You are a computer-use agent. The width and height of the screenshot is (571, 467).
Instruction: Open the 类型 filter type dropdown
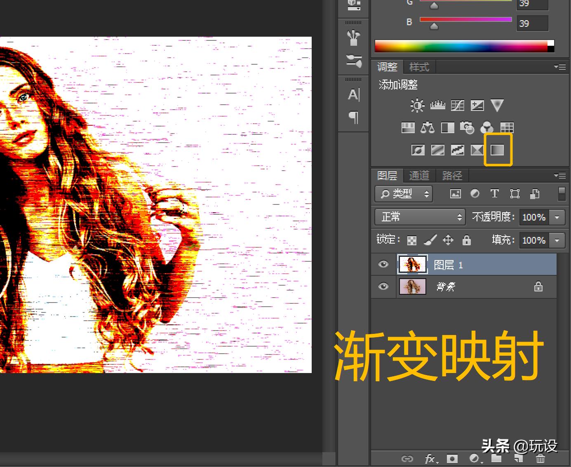[x=404, y=194]
